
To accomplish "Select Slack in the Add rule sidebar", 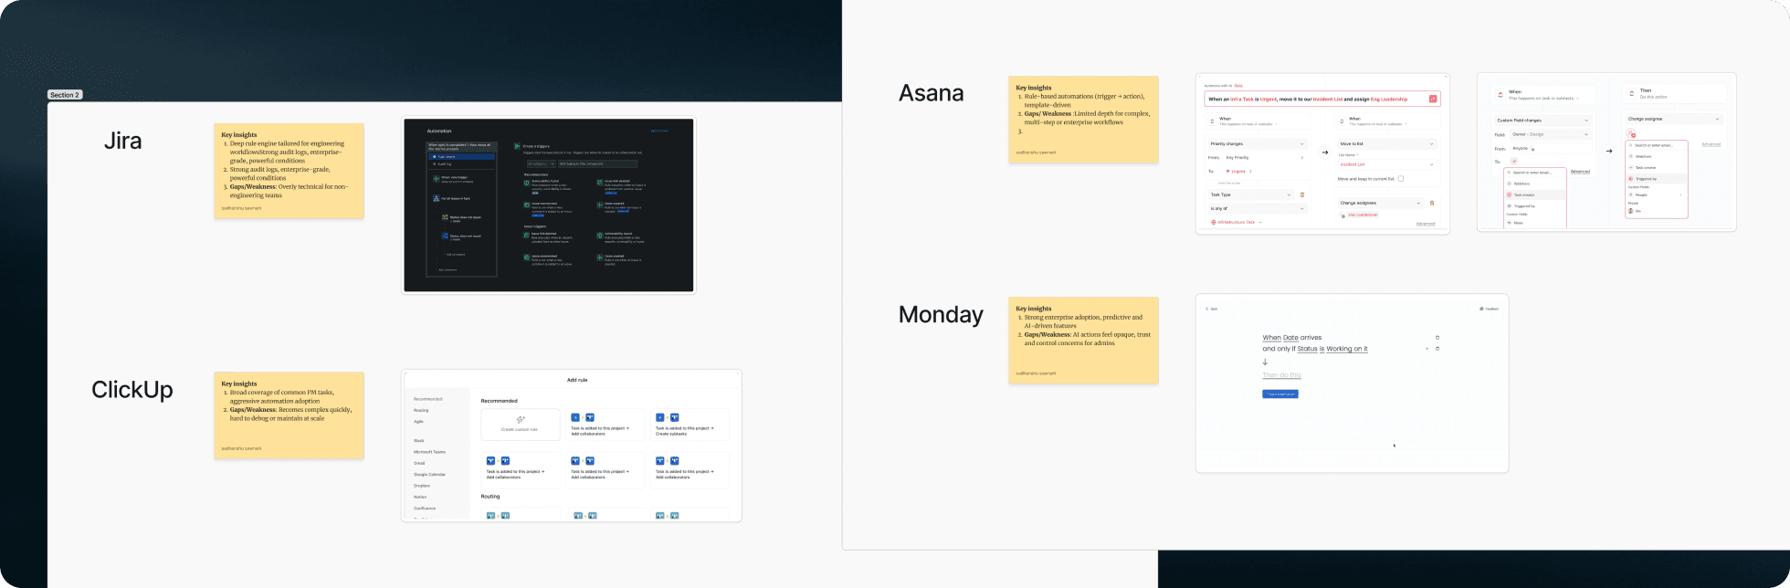I will pos(419,441).
